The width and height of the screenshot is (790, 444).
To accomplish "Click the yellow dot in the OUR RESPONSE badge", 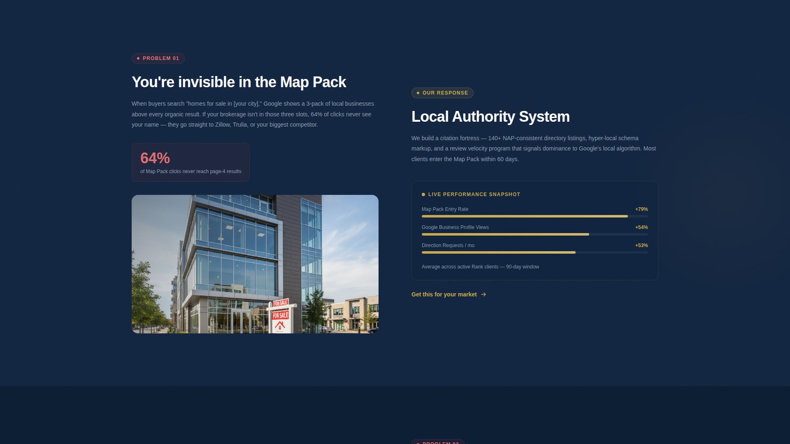I will (x=418, y=93).
